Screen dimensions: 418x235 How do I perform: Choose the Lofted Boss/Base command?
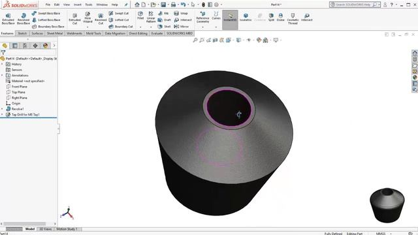46,20
